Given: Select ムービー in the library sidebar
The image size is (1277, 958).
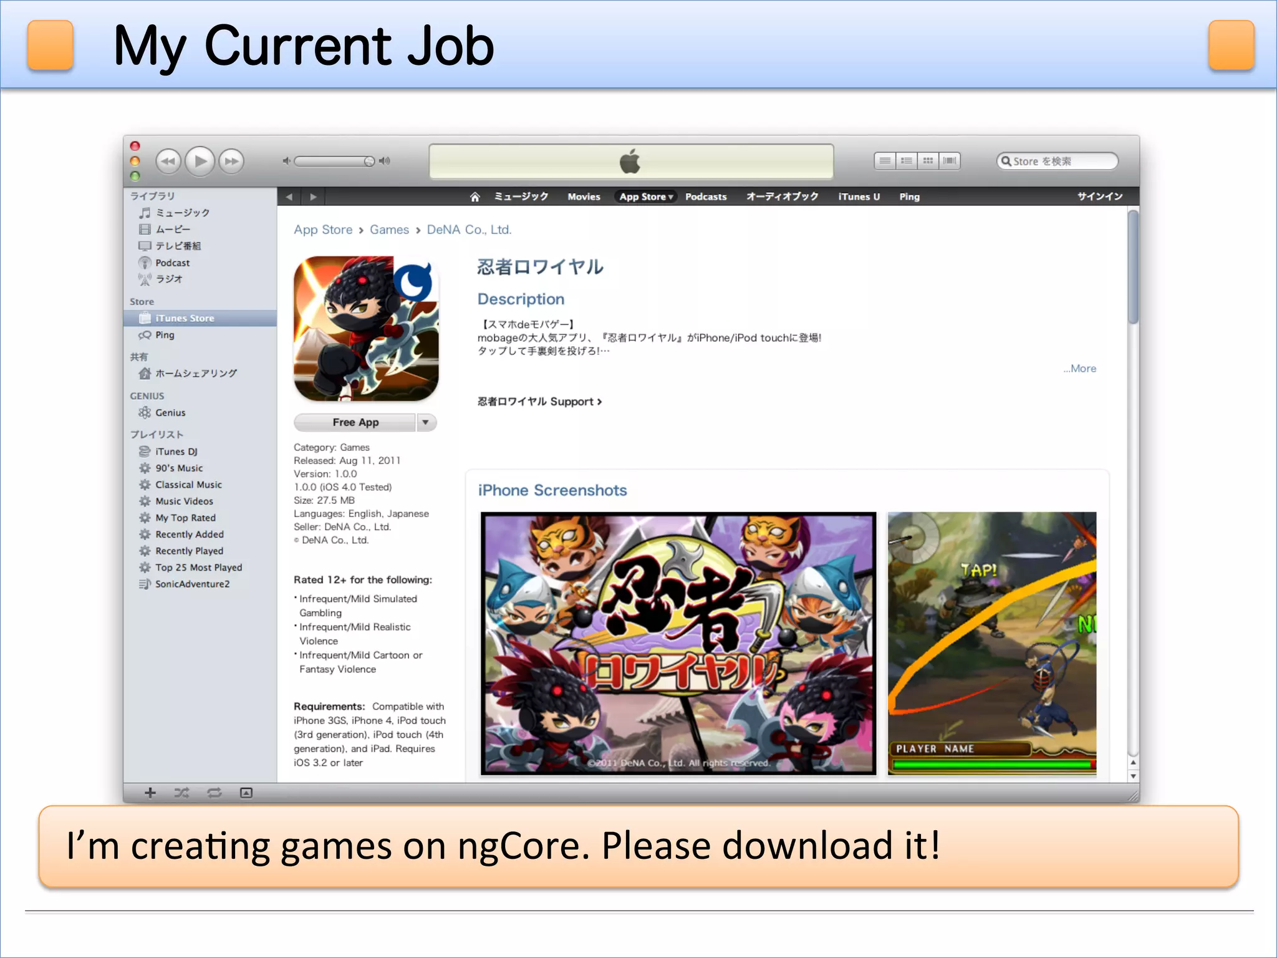Looking at the screenshot, I should [200, 230].
